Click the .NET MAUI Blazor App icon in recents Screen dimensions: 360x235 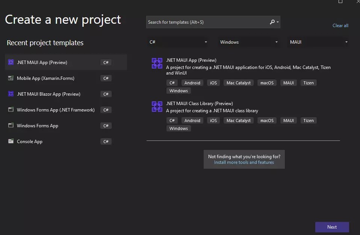pos(10,94)
